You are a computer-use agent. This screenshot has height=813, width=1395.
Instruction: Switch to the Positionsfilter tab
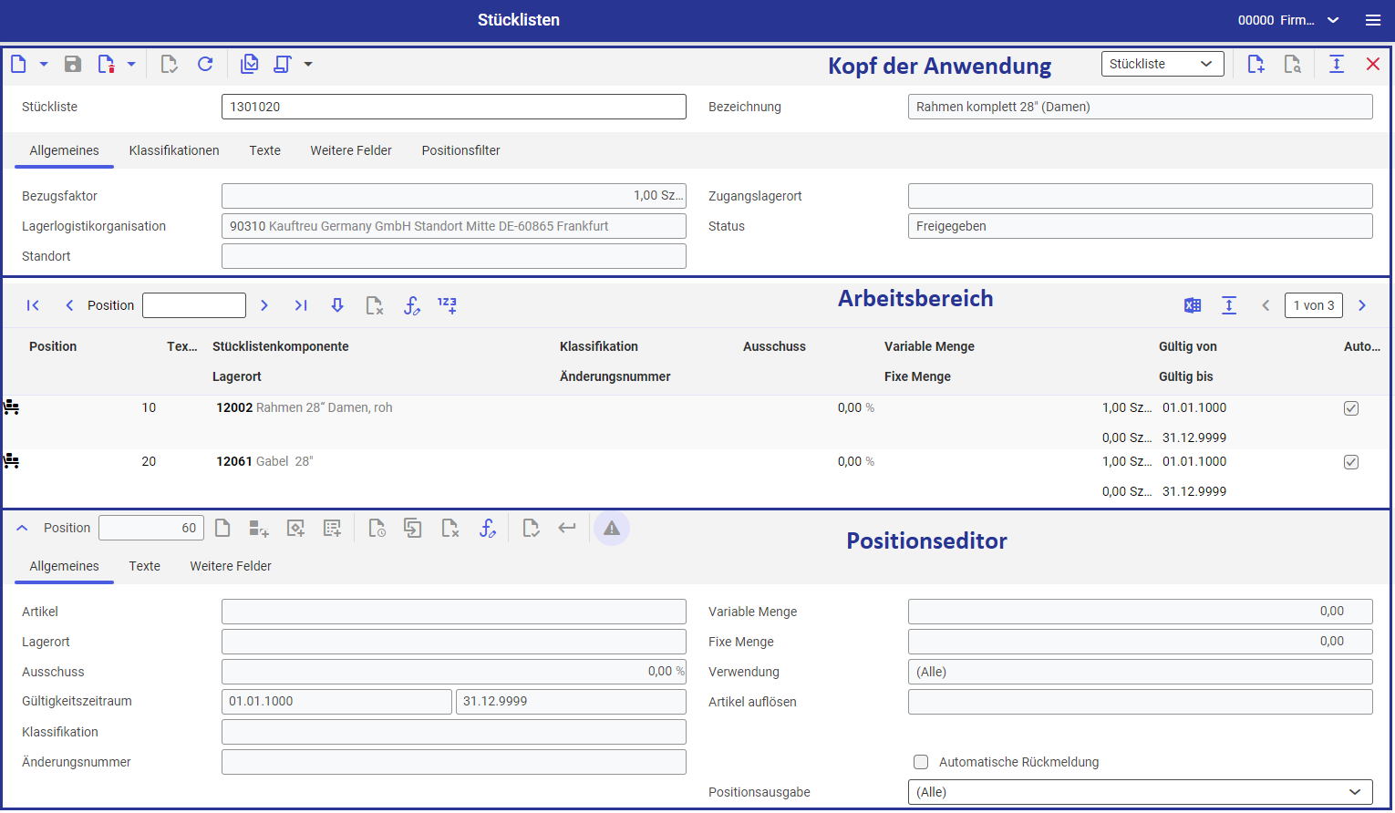coord(460,150)
